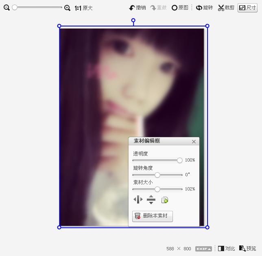Click the 透明度 opacity slider handle
This screenshot has width=262, height=256.
tap(180, 160)
